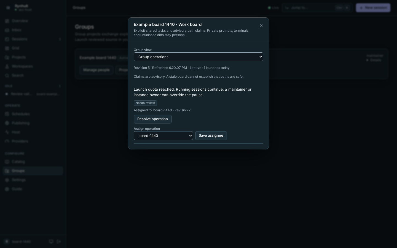Toggle the sidebar collapse icon at top left
This screenshot has width=397, height=248.
pyautogui.click(x=8, y=8)
